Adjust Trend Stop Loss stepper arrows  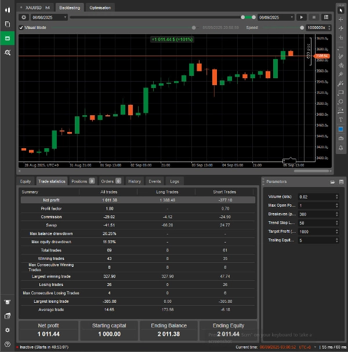click(337, 223)
